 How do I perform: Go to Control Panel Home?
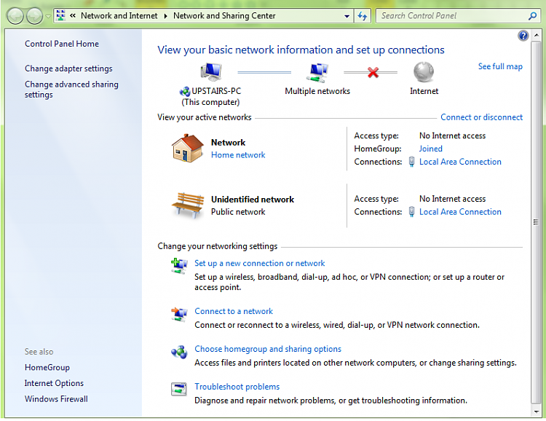coord(62,44)
